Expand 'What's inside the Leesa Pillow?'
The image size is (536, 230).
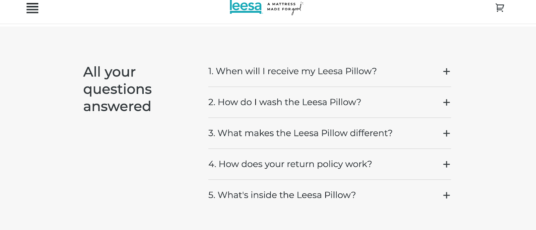tap(282, 195)
